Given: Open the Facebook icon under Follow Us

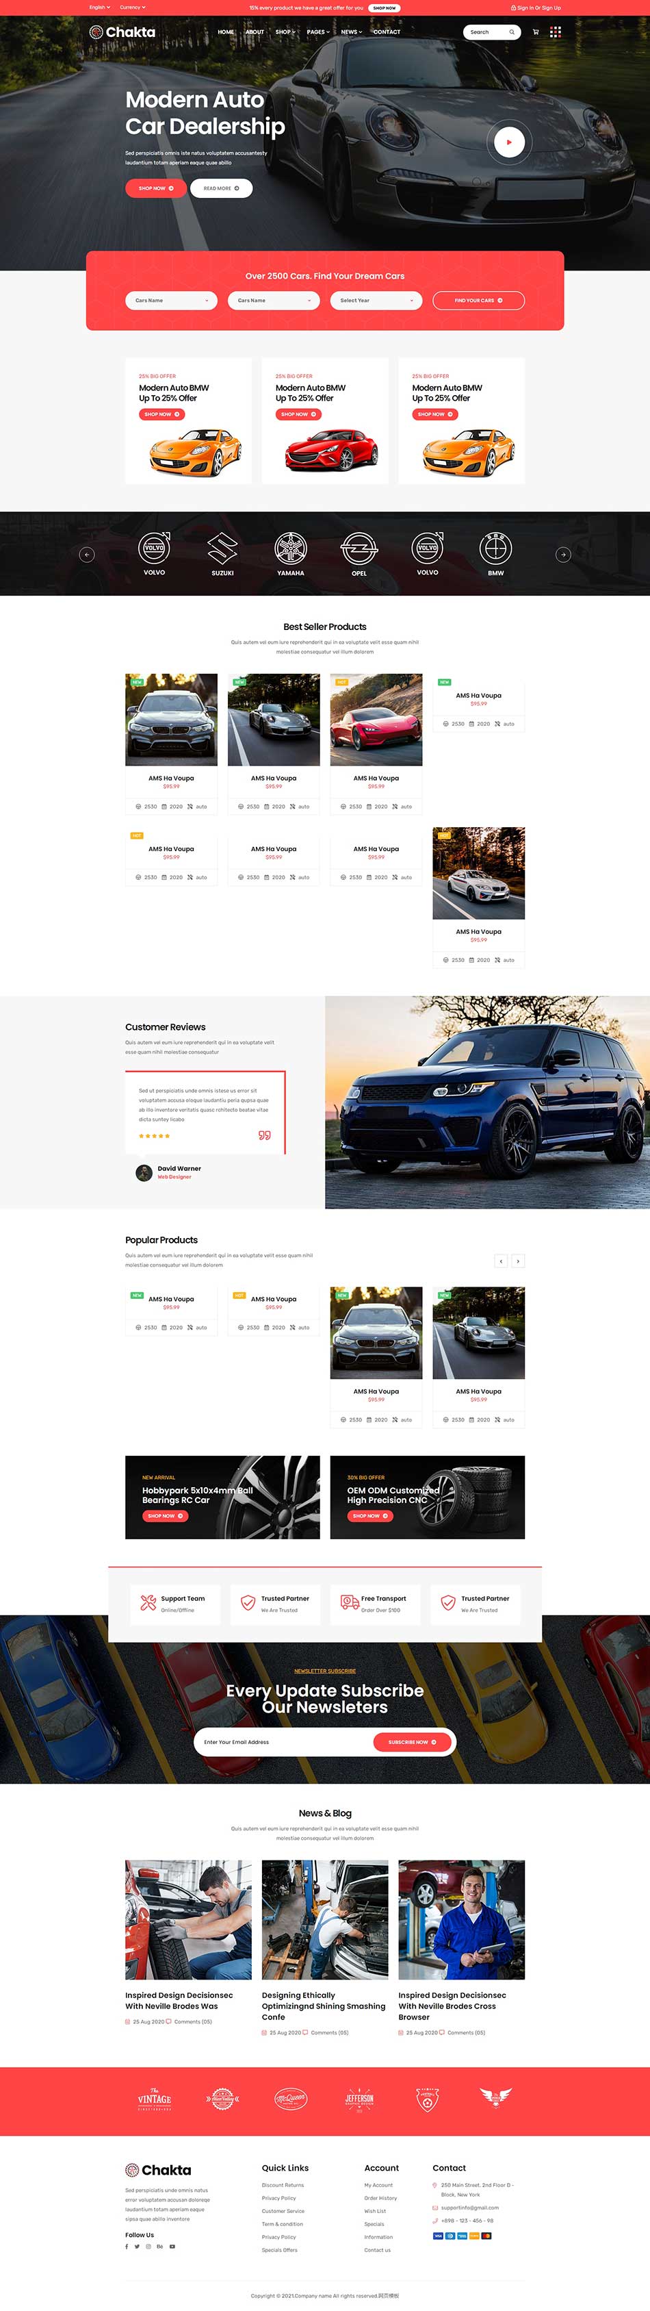Looking at the screenshot, I should pyautogui.click(x=127, y=2247).
